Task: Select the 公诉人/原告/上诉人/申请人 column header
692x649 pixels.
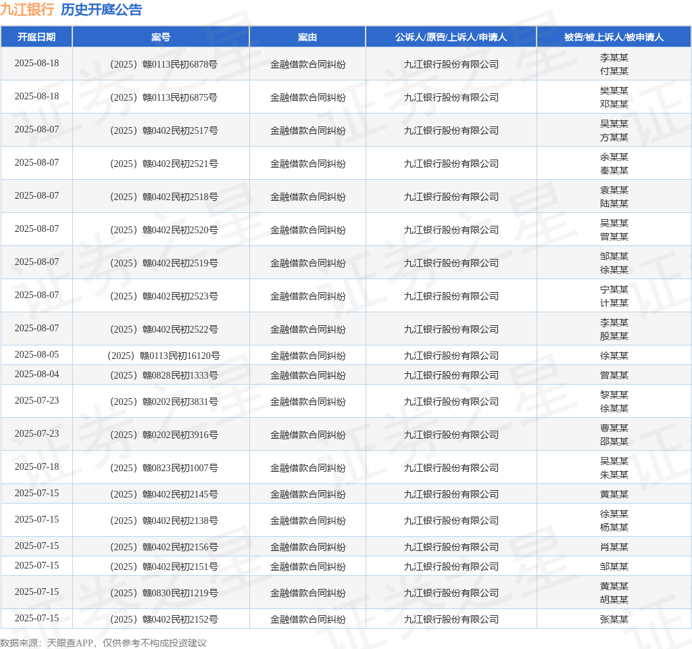Action: tap(451, 37)
